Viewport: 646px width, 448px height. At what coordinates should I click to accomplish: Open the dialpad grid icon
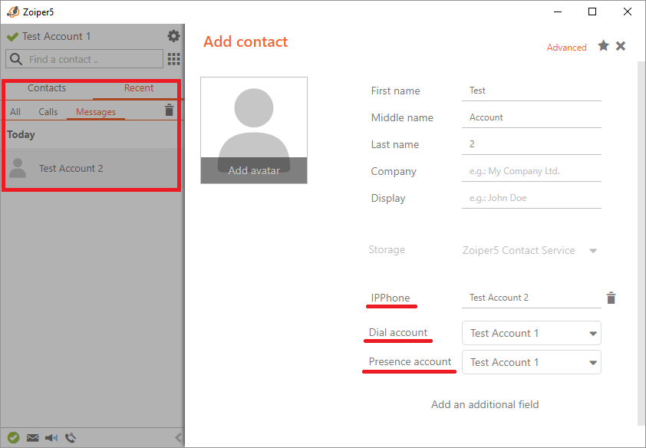coord(174,59)
